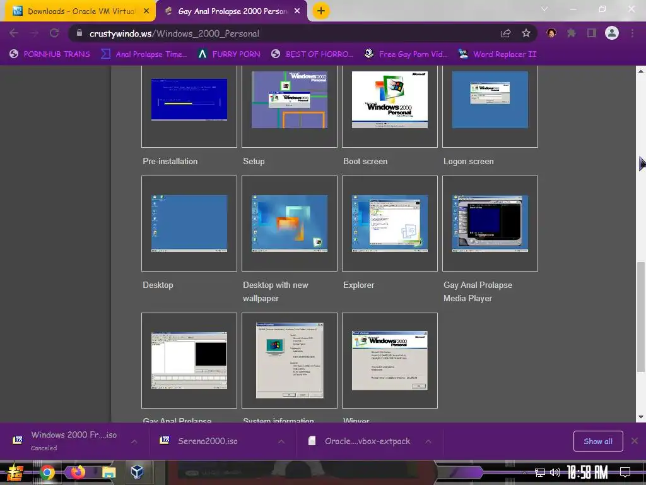
Task: Open the network tray icon
Action: [x=540, y=472]
